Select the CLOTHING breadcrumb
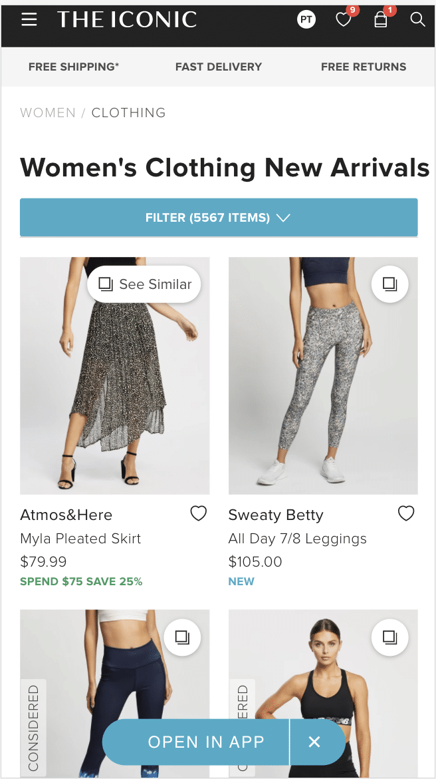 coord(128,113)
